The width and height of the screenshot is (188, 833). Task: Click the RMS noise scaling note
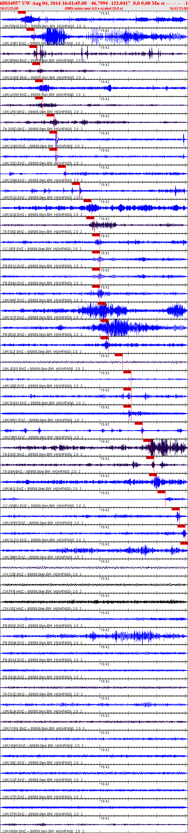94,8
